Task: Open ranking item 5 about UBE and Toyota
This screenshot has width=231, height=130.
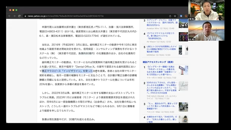Action: 161,49
